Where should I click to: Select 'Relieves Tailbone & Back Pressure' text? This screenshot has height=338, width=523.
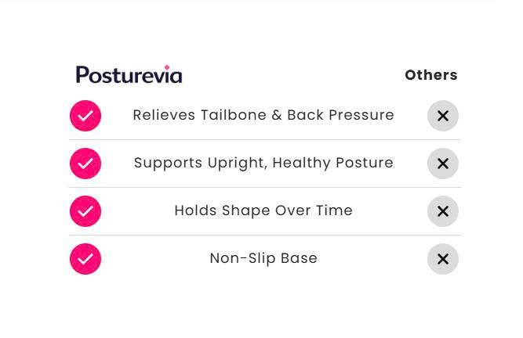coord(263,115)
